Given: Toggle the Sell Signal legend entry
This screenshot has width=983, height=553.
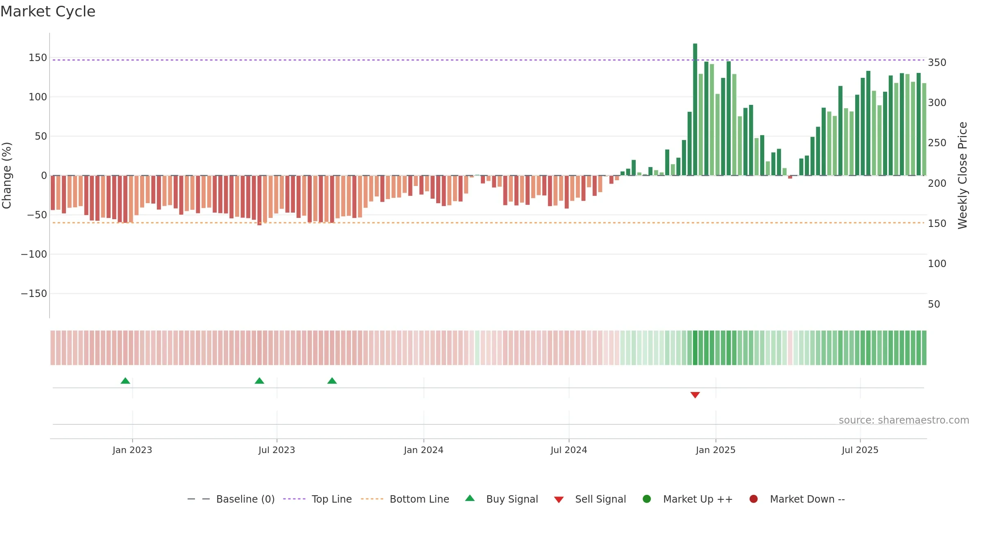Looking at the screenshot, I should 590,499.
